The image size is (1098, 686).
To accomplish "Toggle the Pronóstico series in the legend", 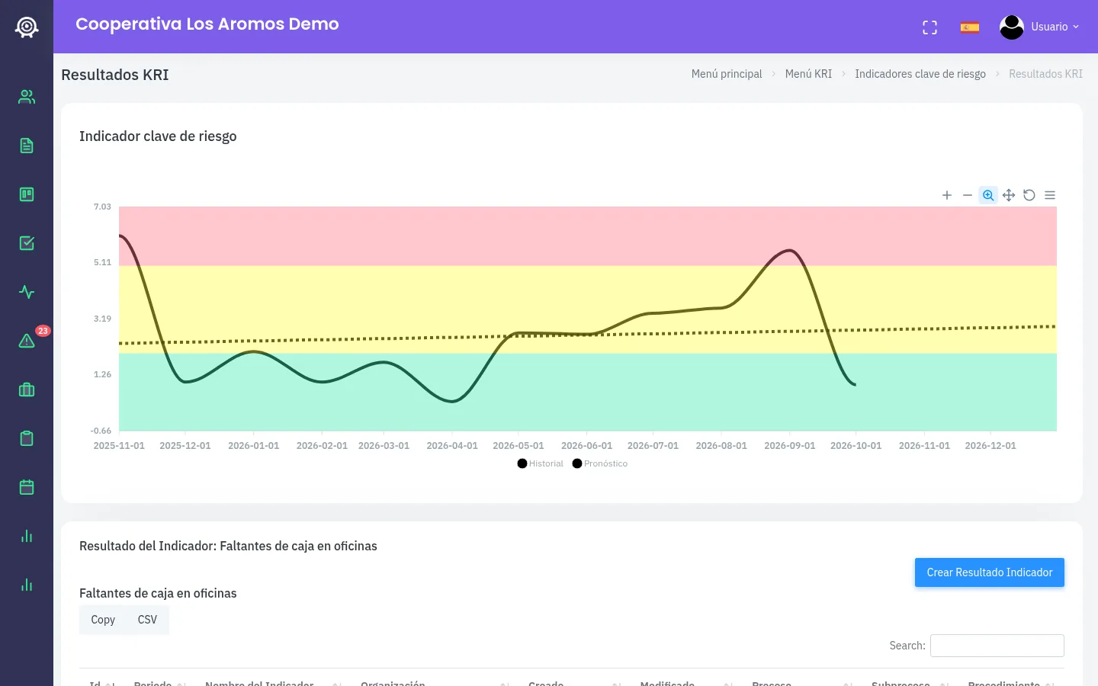I will tap(600, 463).
